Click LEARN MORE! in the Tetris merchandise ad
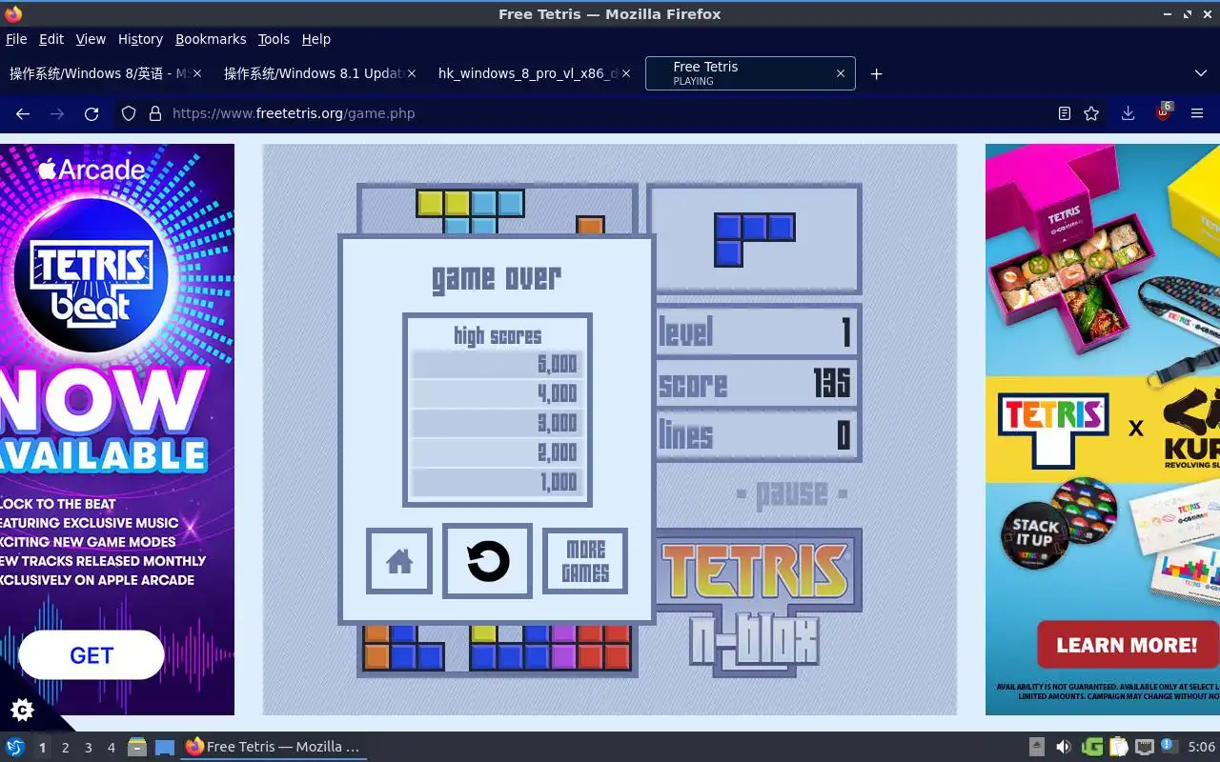1220x762 pixels. pos(1127,645)
